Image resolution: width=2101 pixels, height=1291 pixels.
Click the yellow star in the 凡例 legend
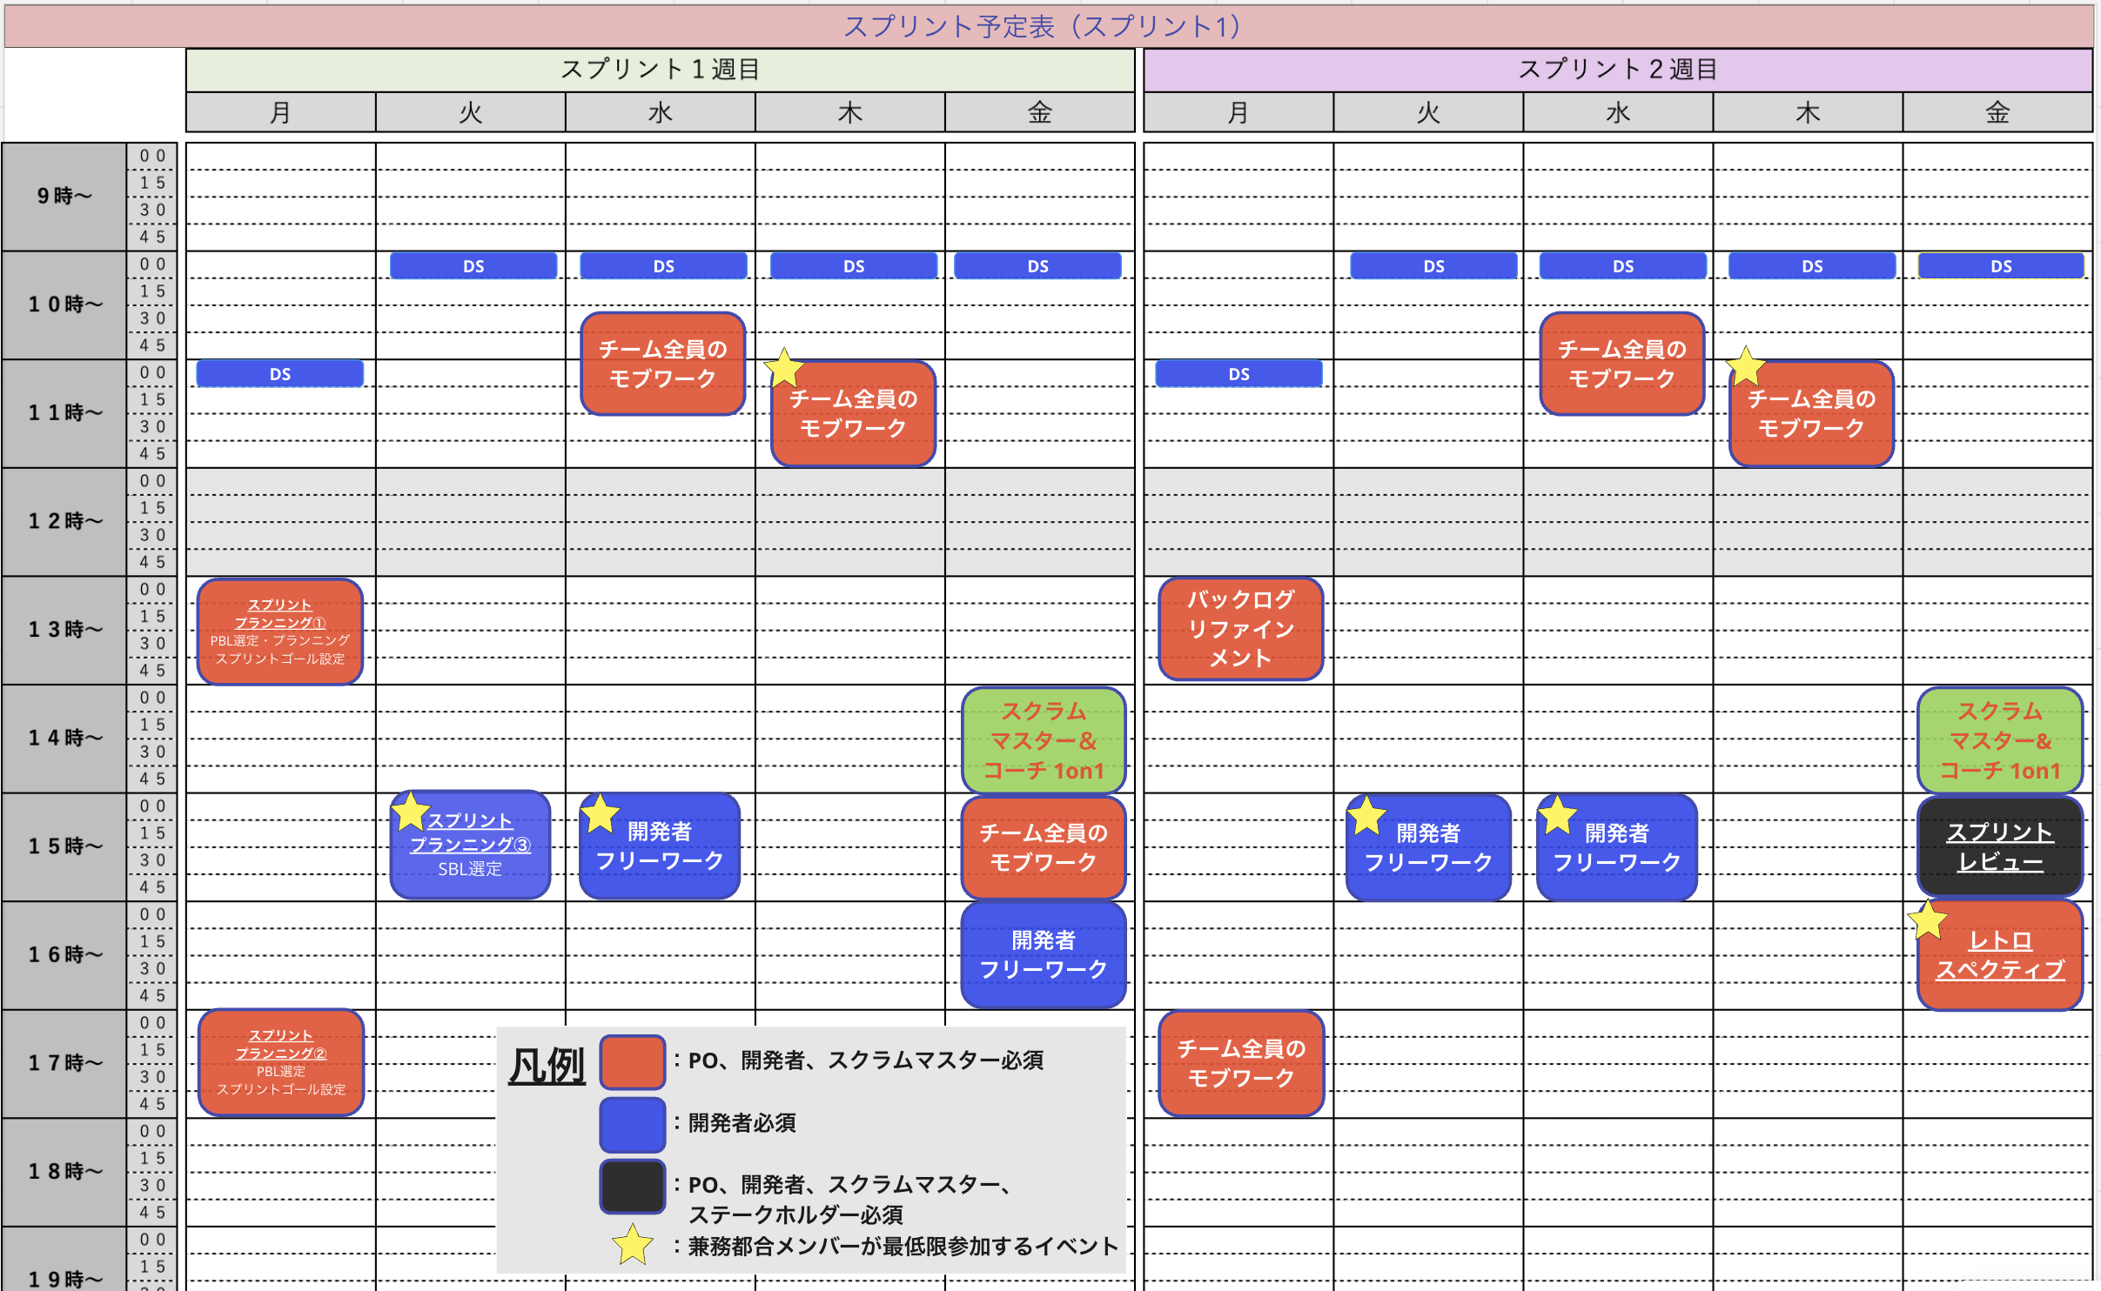pos(633,1245)
